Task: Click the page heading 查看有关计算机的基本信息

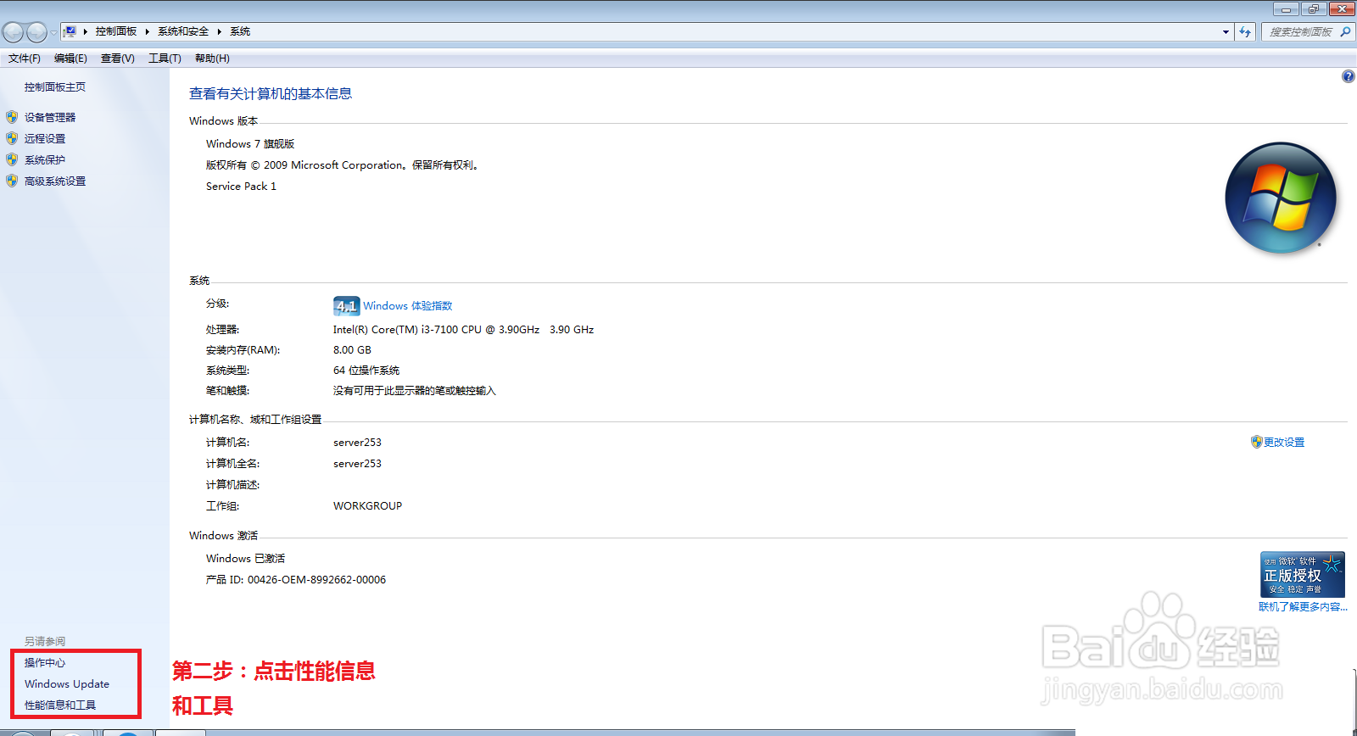Action: coord(271,94)
